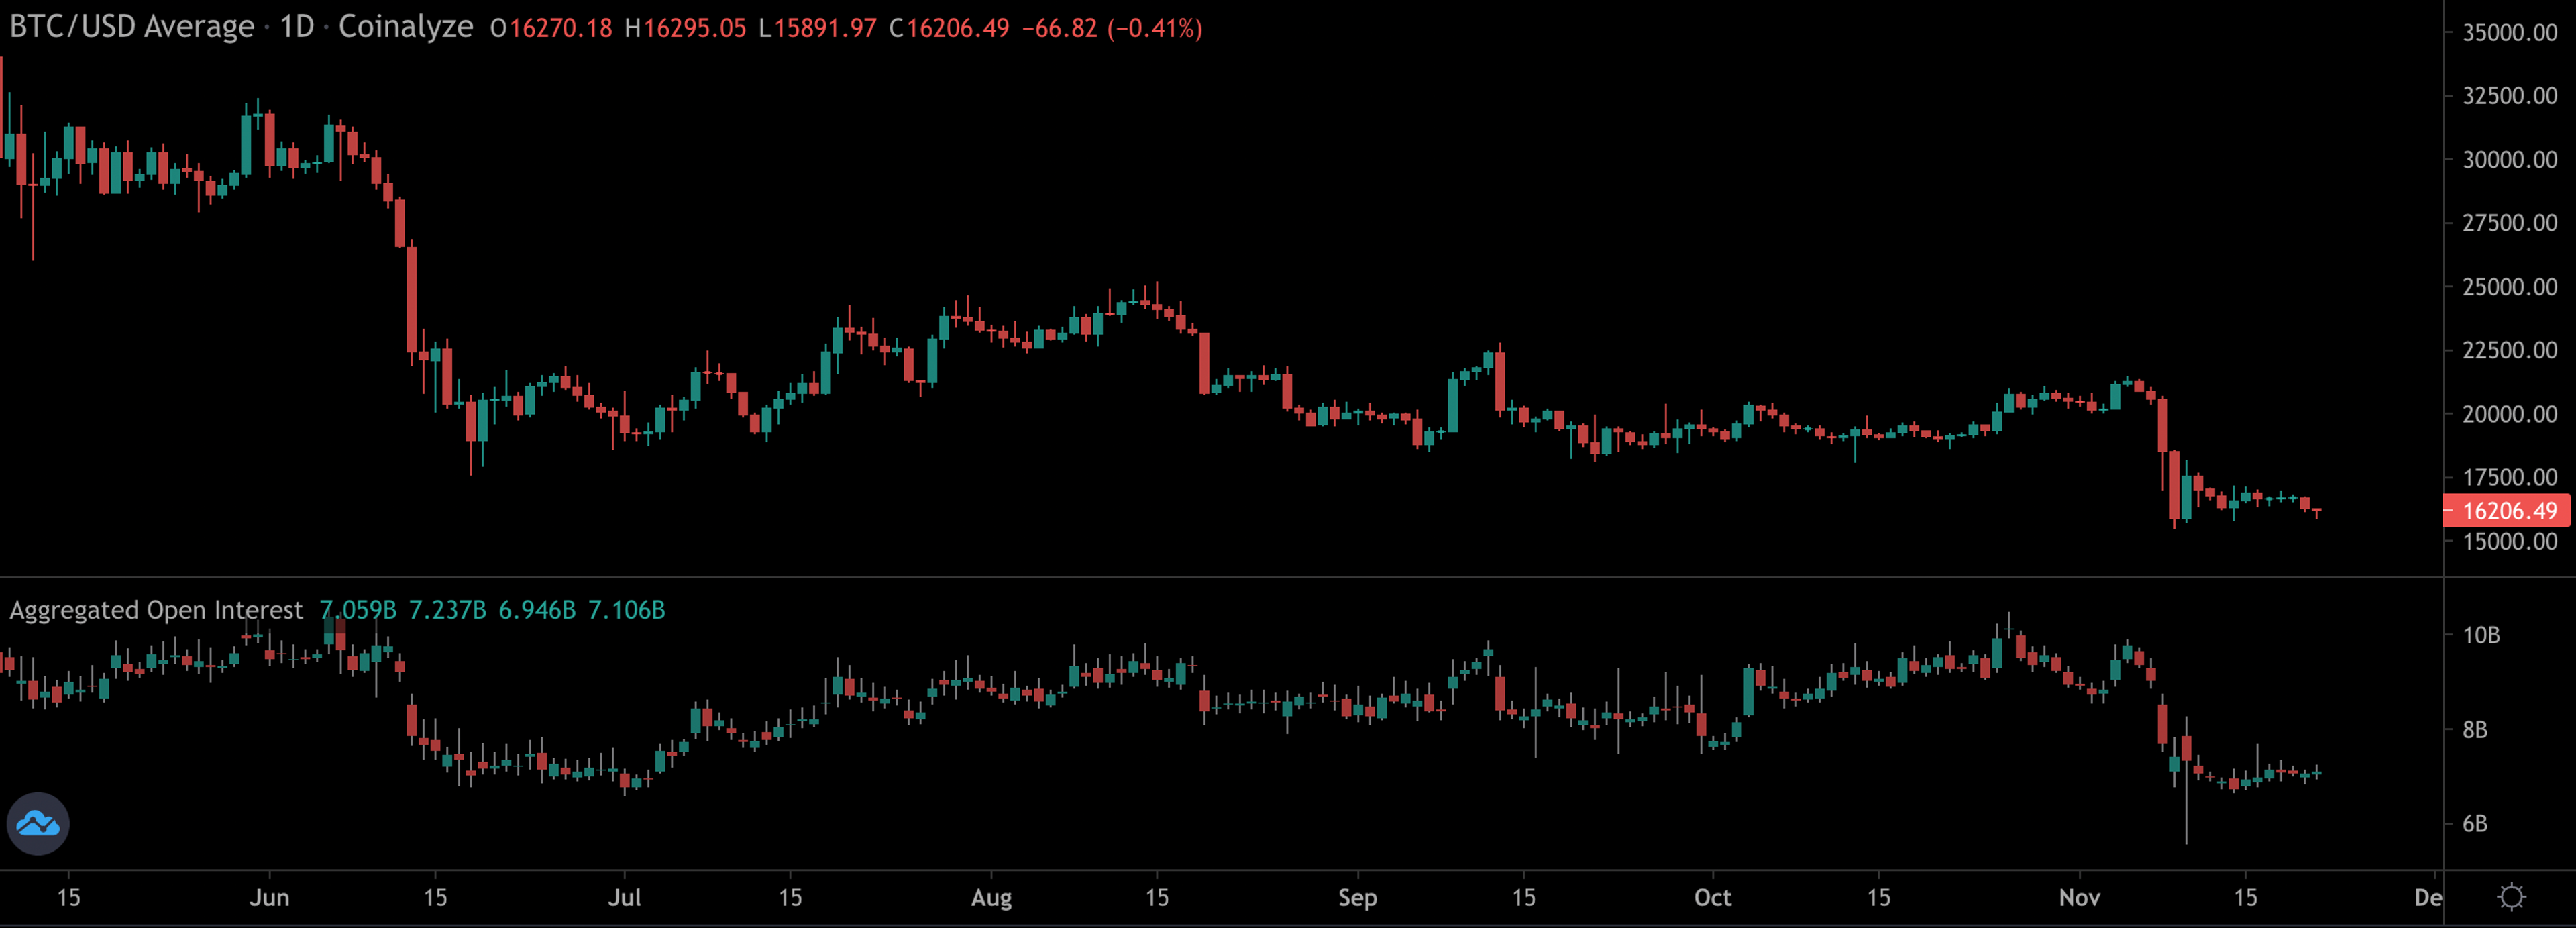2576x928 pixels.
Task: Click the BTC/USD Average symbol title
Action: pos(132,27)
